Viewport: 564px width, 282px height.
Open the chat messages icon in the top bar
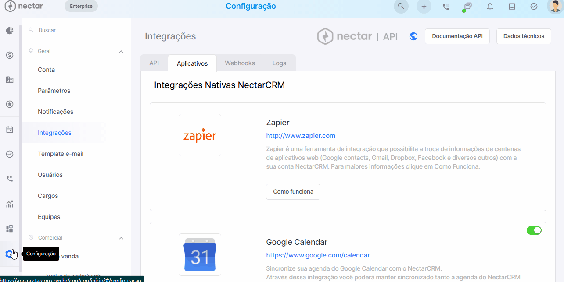[468, 6]
